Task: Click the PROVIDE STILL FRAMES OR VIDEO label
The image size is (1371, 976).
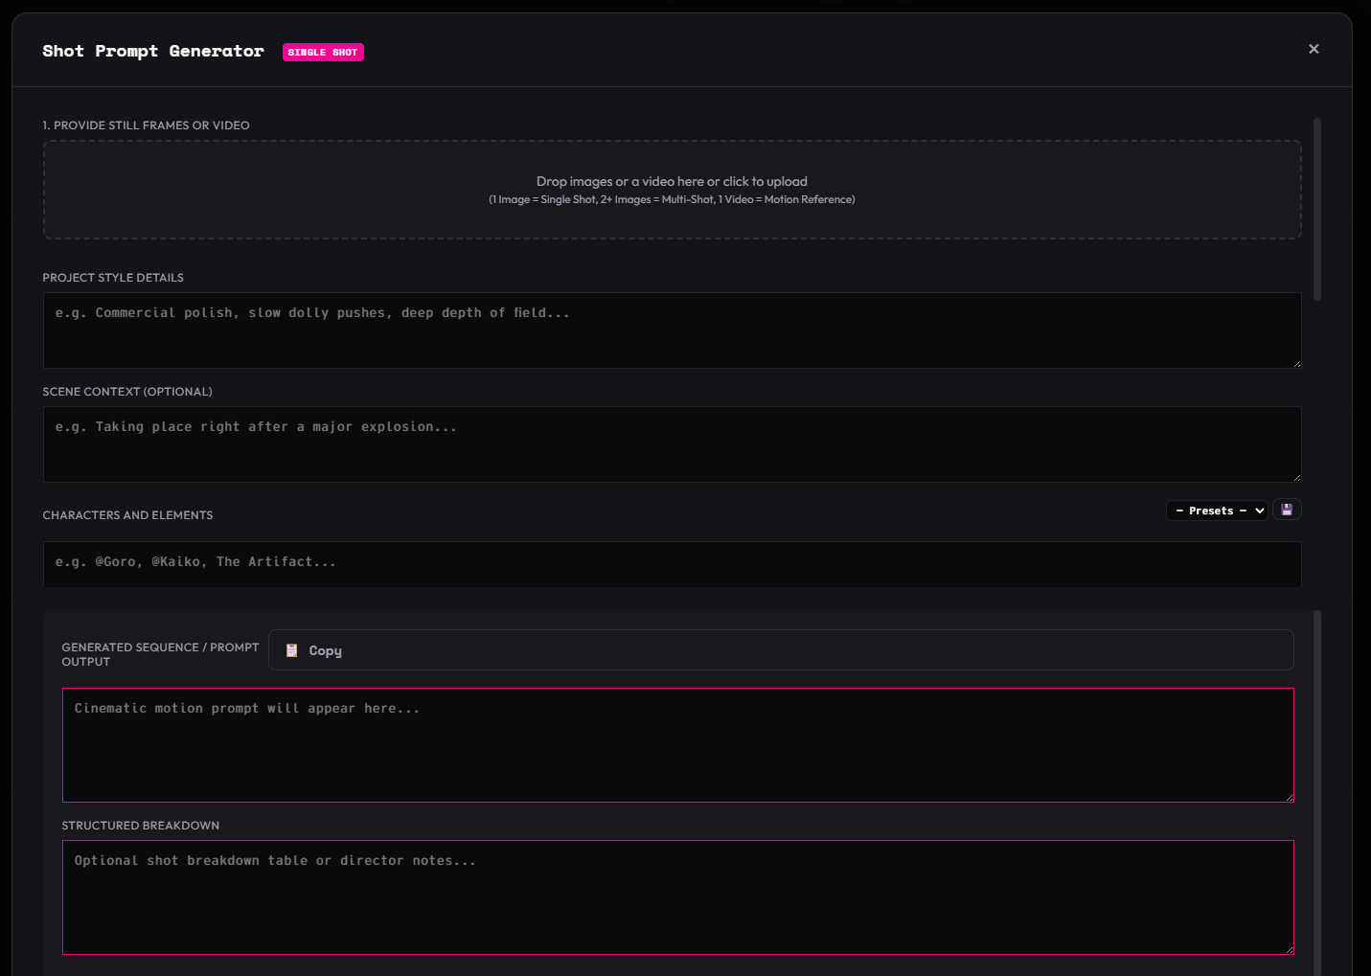Action: point(146,125)
